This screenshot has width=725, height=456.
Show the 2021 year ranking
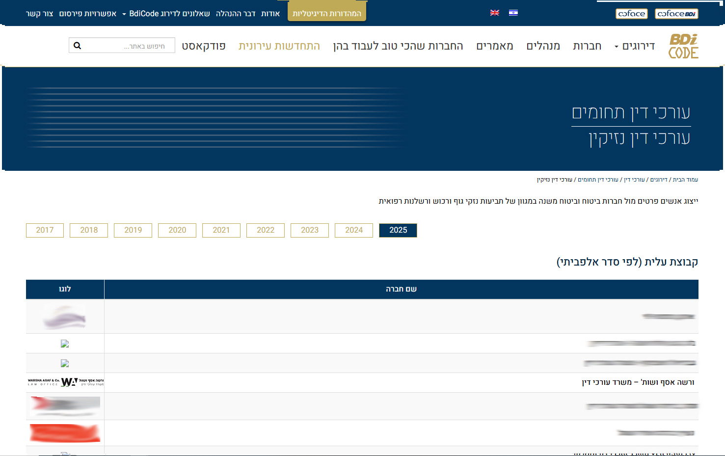pyautogui.click(x=221, y=230)
